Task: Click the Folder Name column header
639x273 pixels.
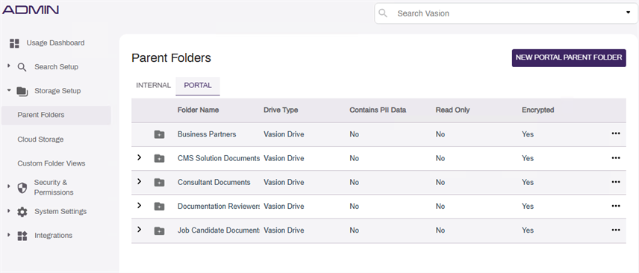Action: coord(198,110)
